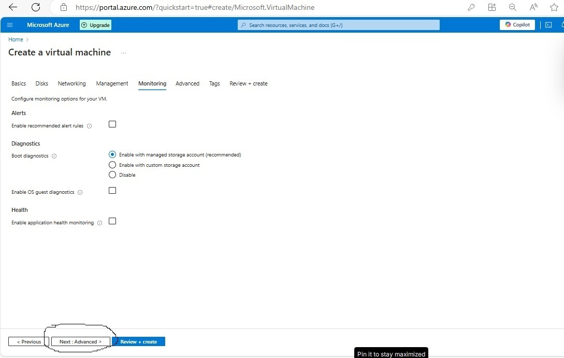Click Next : Advanced button

81,341
